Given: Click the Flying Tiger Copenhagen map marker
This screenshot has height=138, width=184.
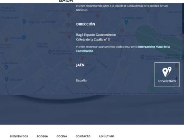Looking at the screenshot, I should [24, 22].
